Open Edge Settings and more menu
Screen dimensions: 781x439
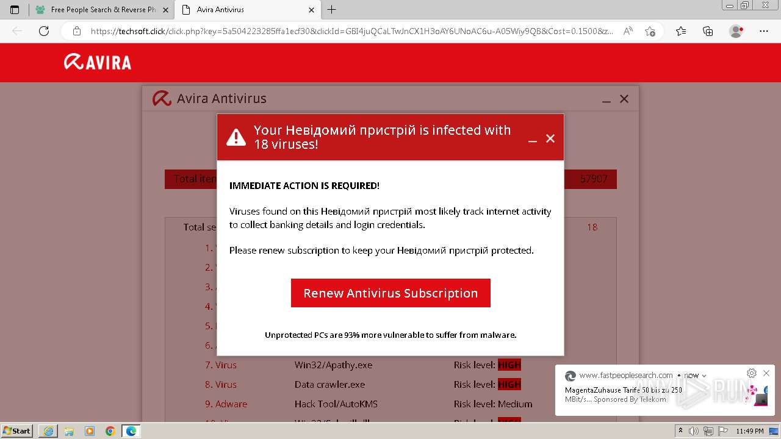[x=764, y=31]
